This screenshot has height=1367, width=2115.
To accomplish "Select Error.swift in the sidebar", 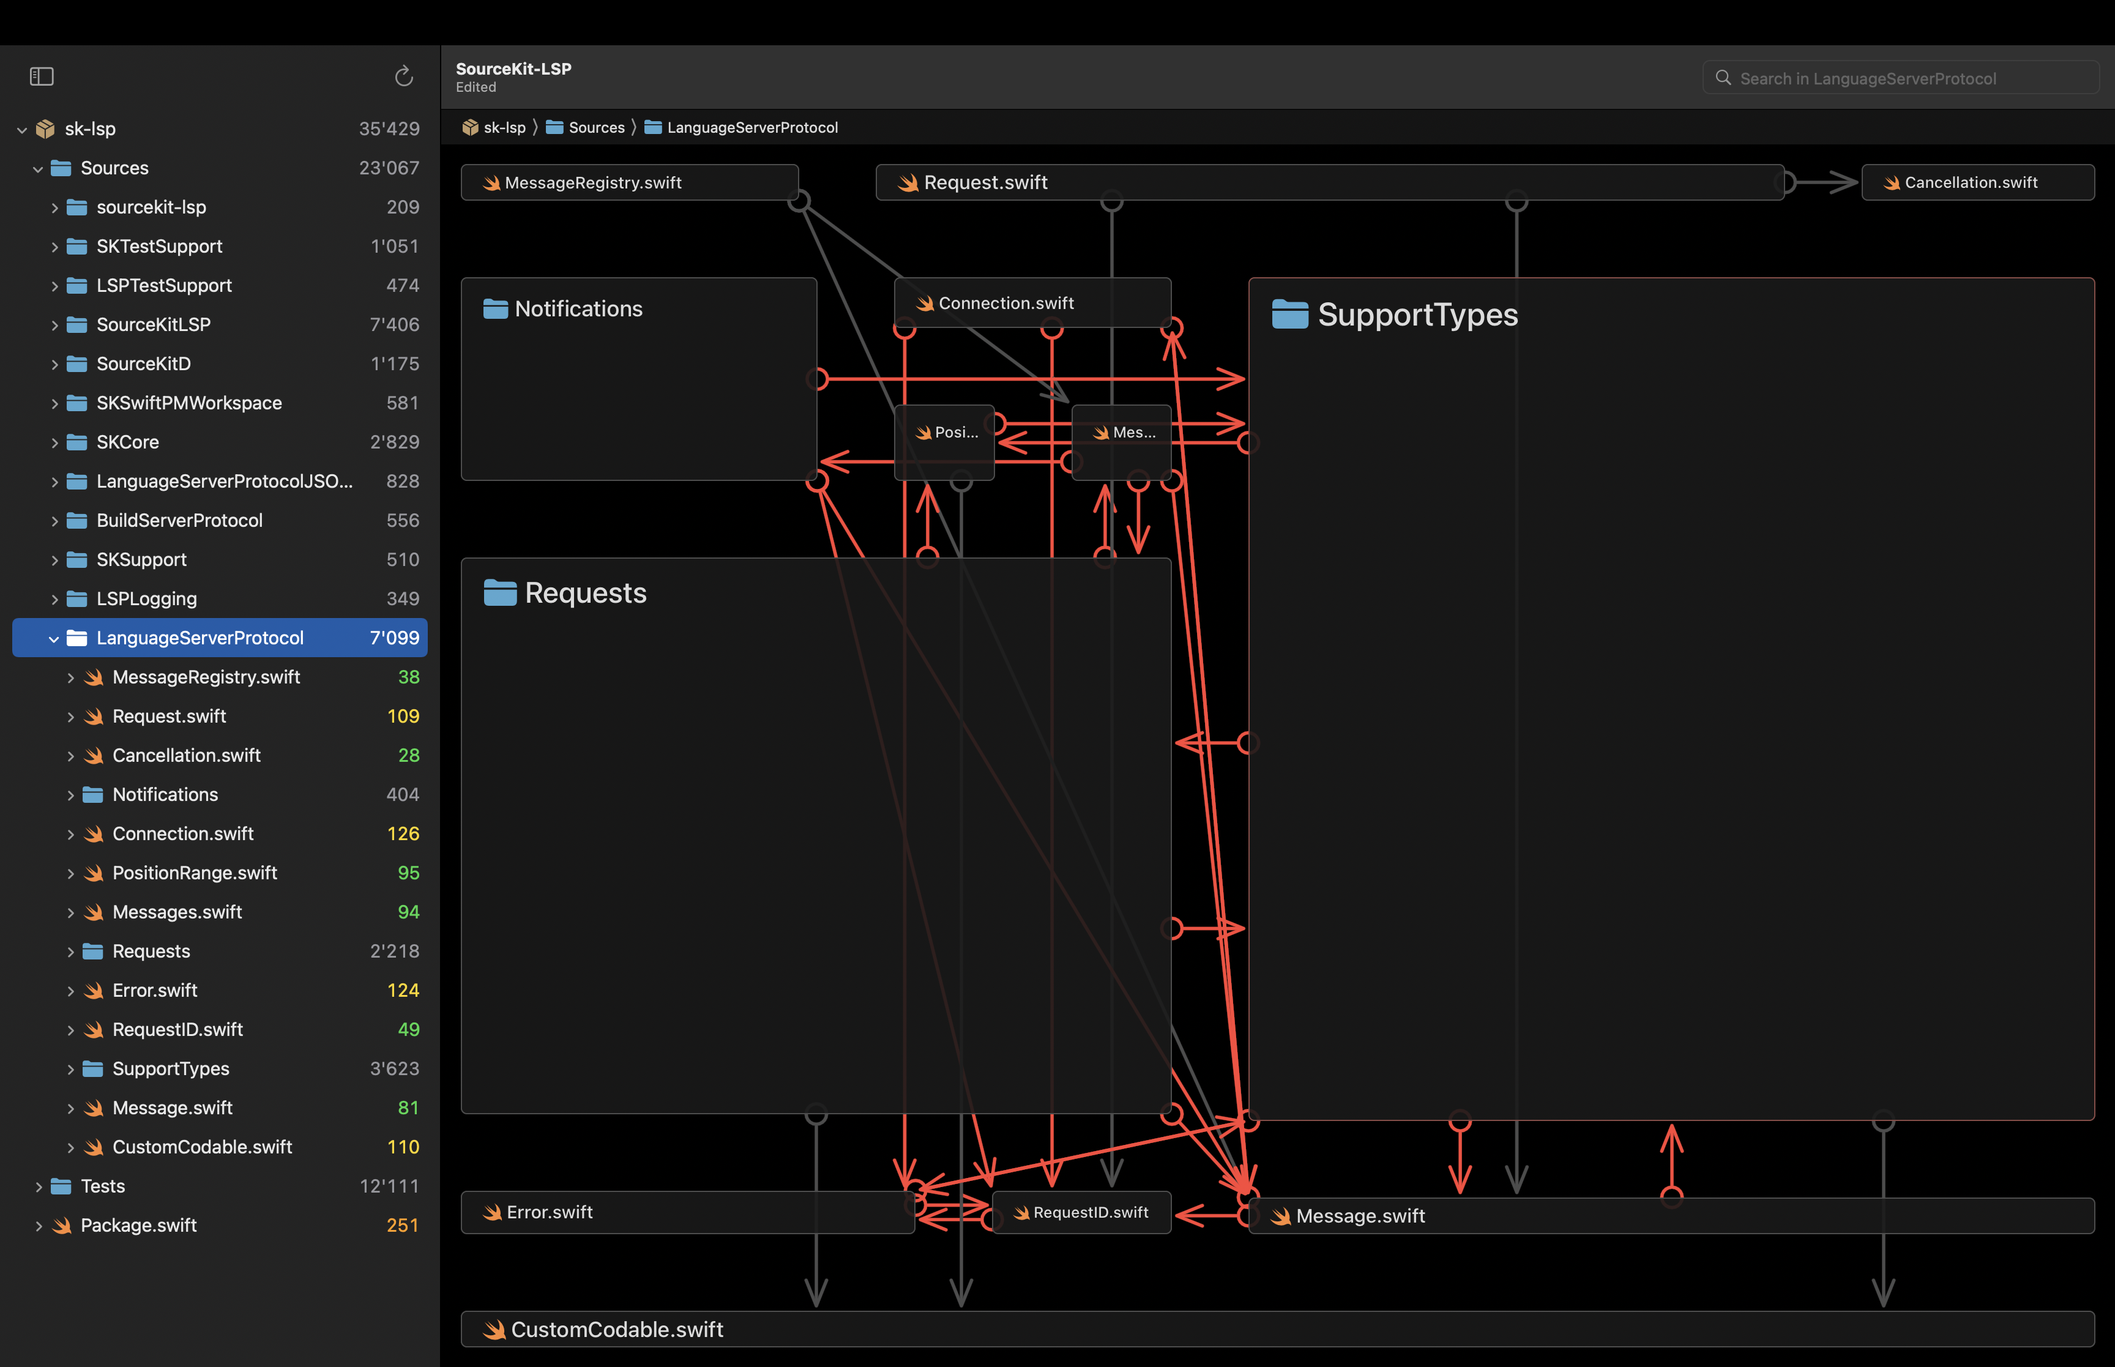I will coord(220,991).
